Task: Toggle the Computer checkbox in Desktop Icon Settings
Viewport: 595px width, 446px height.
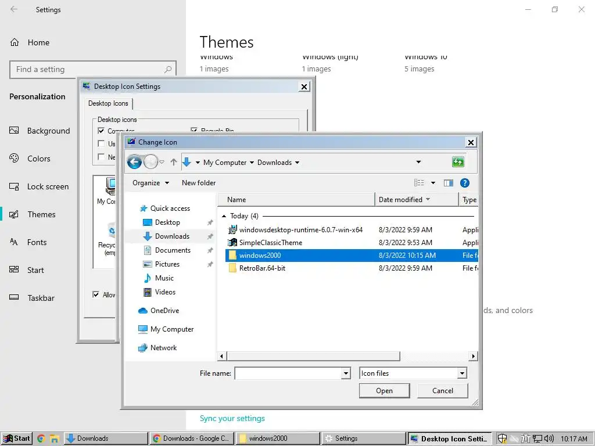Action: (101, 131)
